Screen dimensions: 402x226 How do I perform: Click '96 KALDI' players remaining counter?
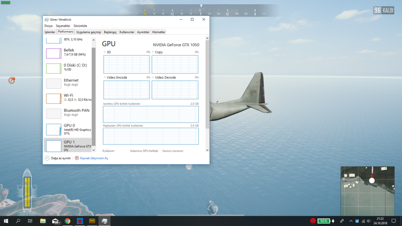pyautogui.click(x=384, y=10)
